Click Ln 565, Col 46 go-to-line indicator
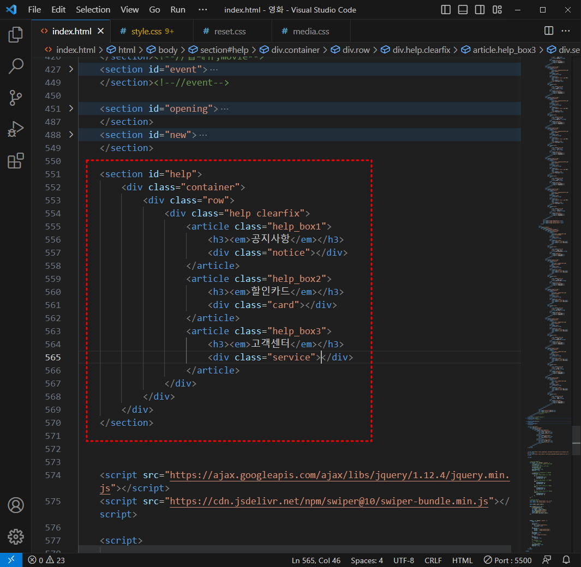This screenshot has width=581, height=567. coord(316,560)
